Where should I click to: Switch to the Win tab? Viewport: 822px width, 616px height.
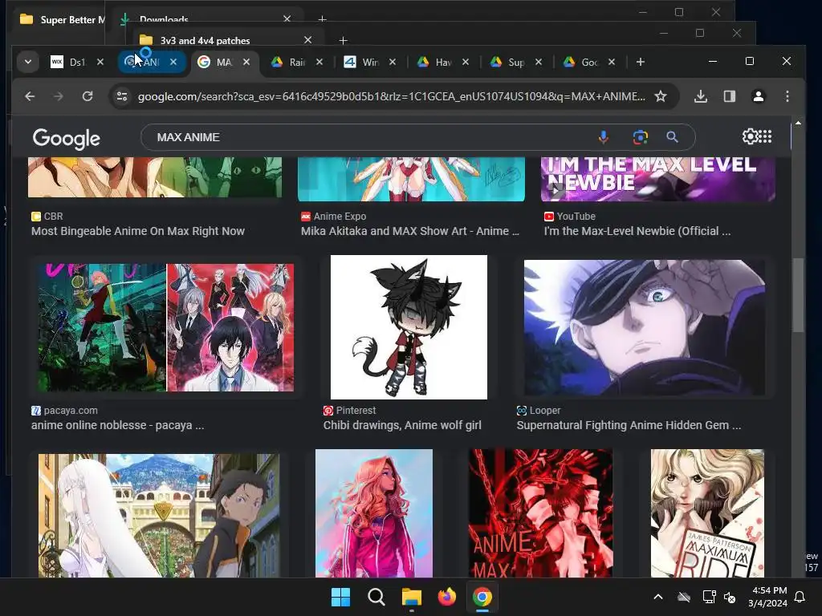click(x=362, y=62)
